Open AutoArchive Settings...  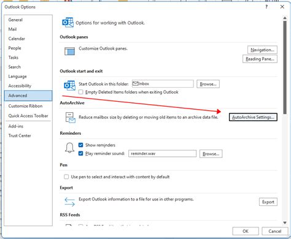coord(253,117)
